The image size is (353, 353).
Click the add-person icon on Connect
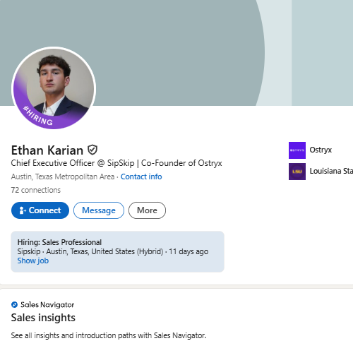[x=23, y=210]
